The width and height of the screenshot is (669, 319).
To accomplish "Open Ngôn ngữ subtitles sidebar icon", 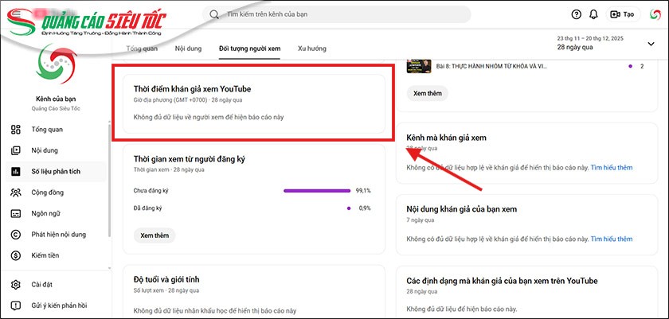I will coord(16,213).
